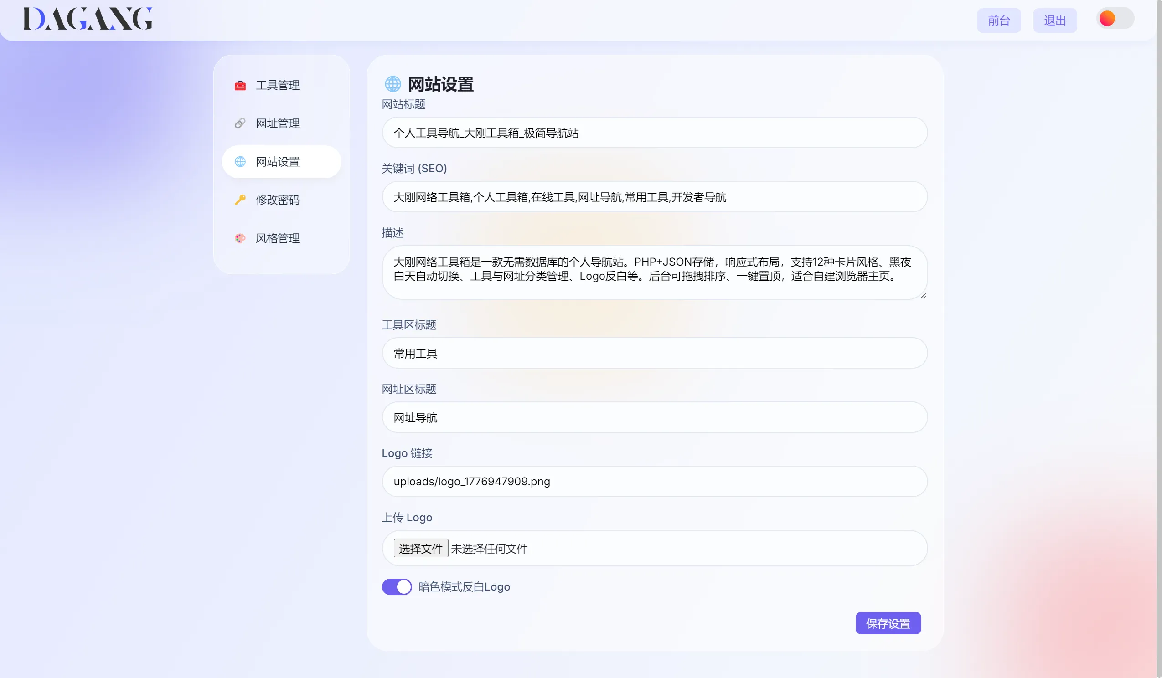Viewport: 1162px width, 678px height.
Task: Focus the 网站标题 input field
Action: (x=655, y=133)
